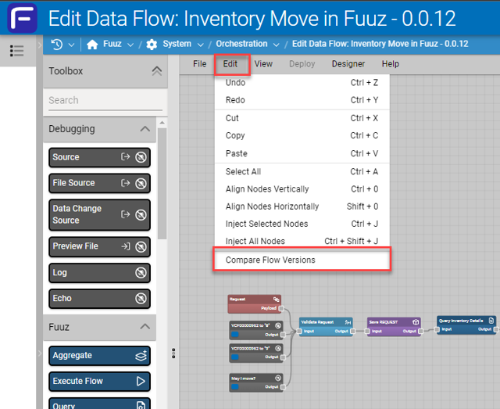Click the home icon next to Fuuz

[92, 45]
